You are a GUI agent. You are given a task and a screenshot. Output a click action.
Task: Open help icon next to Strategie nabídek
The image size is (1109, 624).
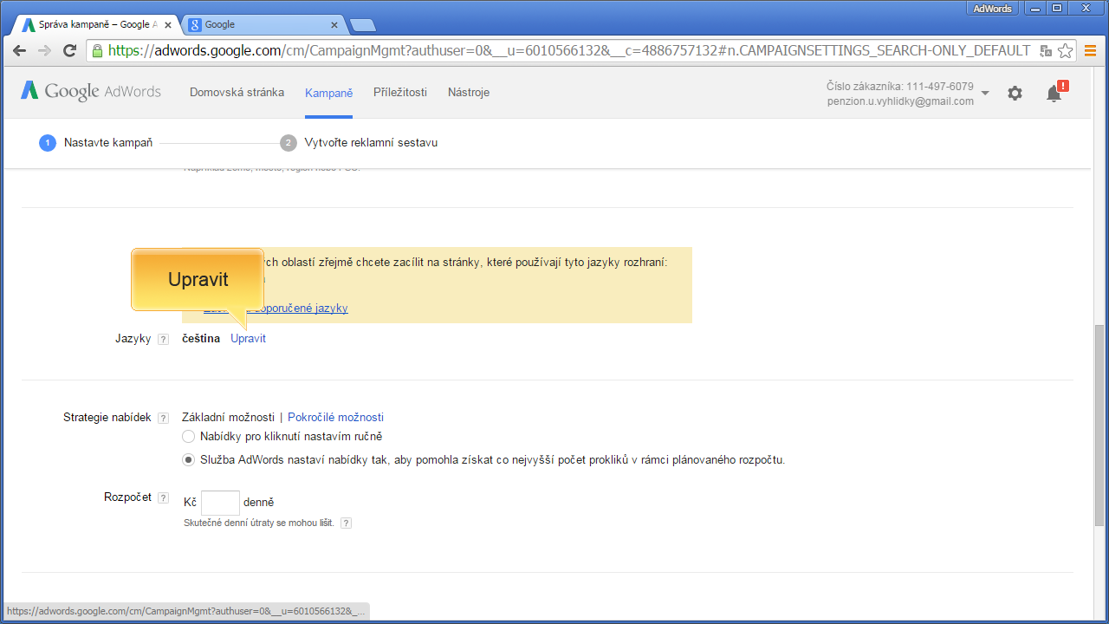(x=163, y=418)
